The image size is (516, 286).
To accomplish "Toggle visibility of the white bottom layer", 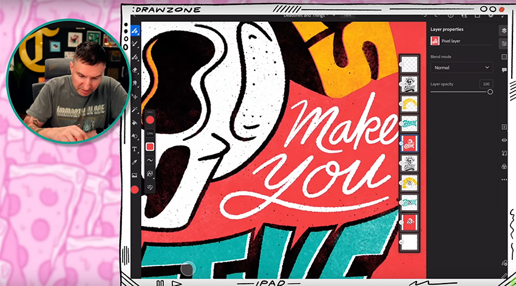I will 401,242.
